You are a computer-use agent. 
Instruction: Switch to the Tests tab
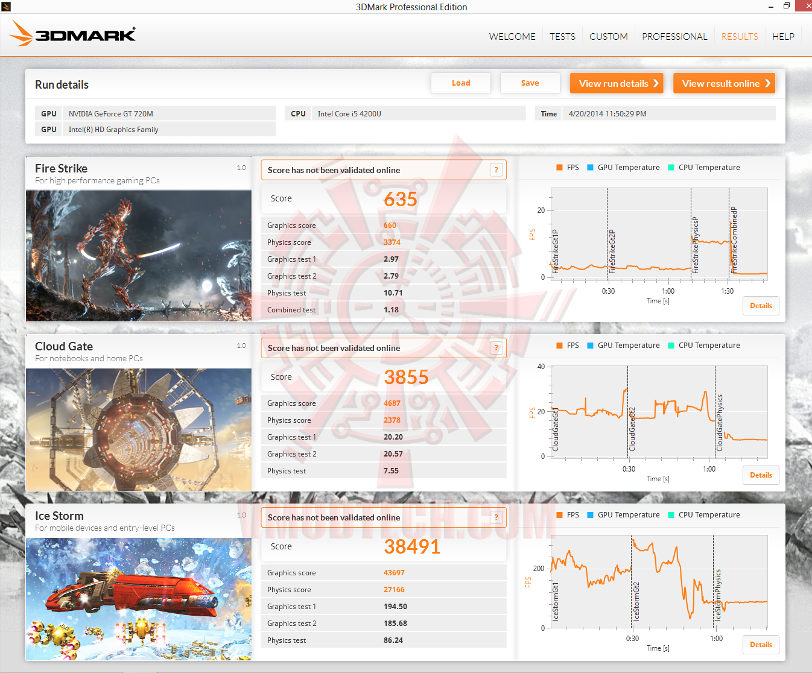coord(562,37)
